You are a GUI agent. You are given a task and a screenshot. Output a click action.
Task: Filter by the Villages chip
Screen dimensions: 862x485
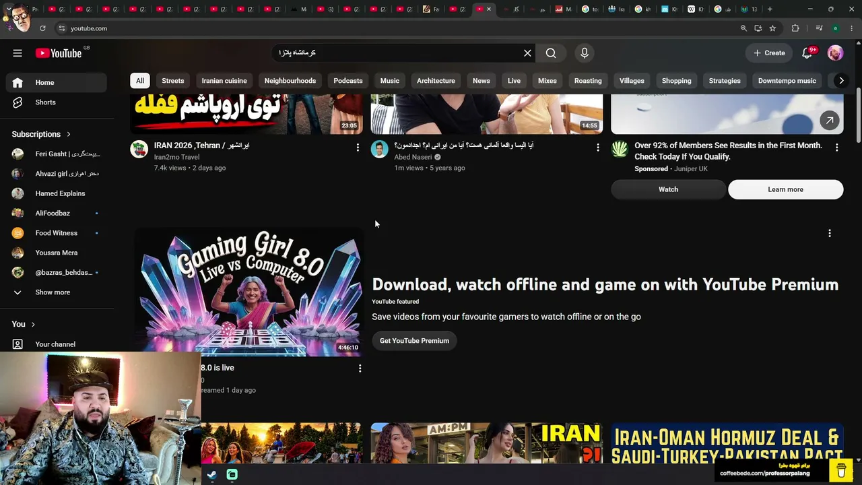click(632, 81)
